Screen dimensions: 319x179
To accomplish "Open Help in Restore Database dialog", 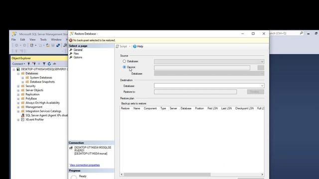I will 138,46.
